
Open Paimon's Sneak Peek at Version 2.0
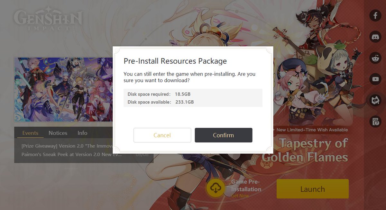tap(71, 154)
